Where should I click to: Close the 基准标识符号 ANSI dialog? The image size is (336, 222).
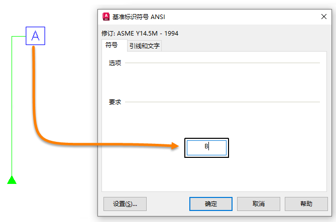click(x=324, y=17)
